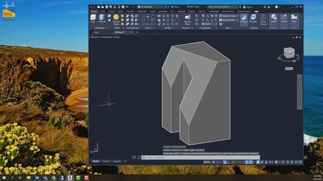323x181 pixels.
Task: Click the Move Gizmo icon
Action: (x=263, y=20)
